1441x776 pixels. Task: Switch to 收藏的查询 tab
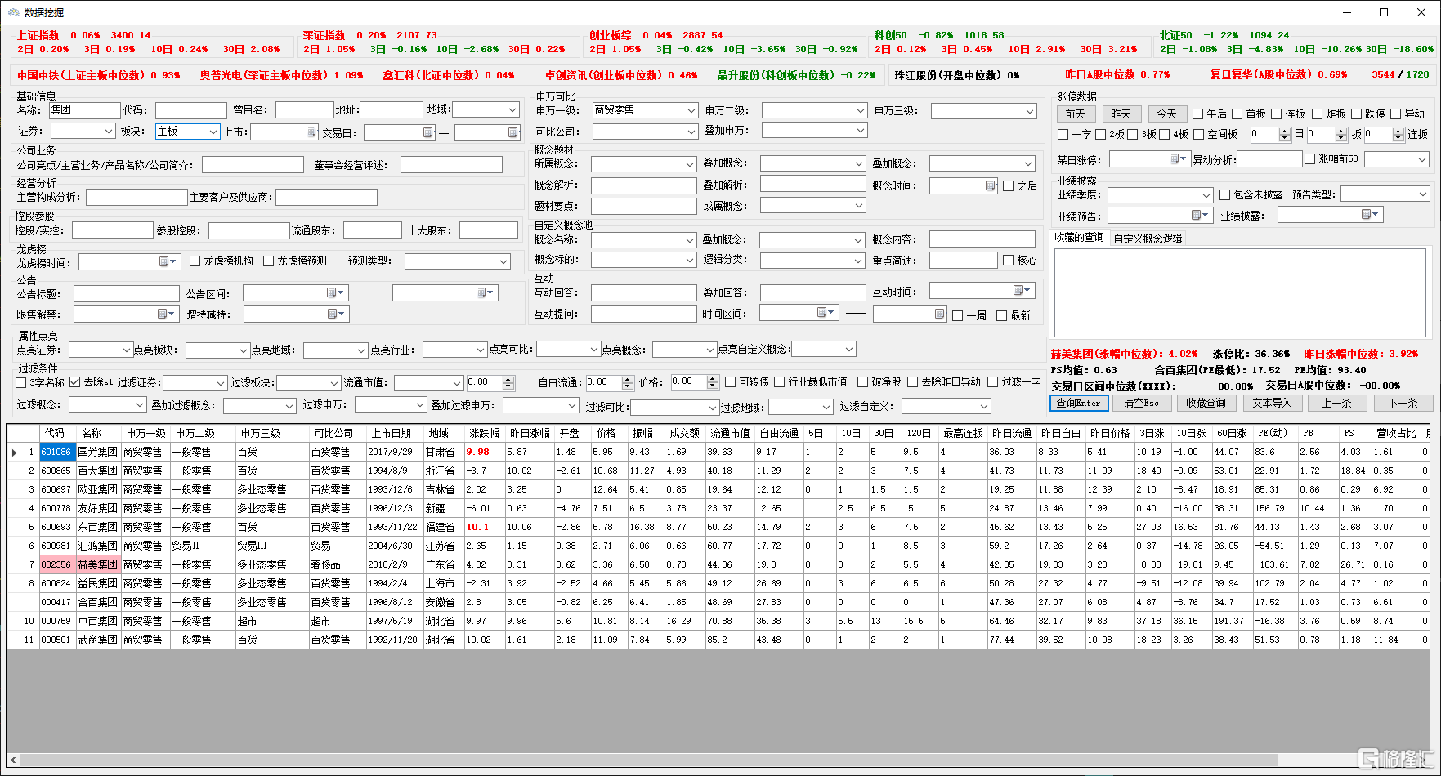point(1079,238)
